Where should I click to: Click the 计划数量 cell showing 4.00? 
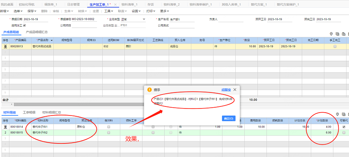click(322, 127)
